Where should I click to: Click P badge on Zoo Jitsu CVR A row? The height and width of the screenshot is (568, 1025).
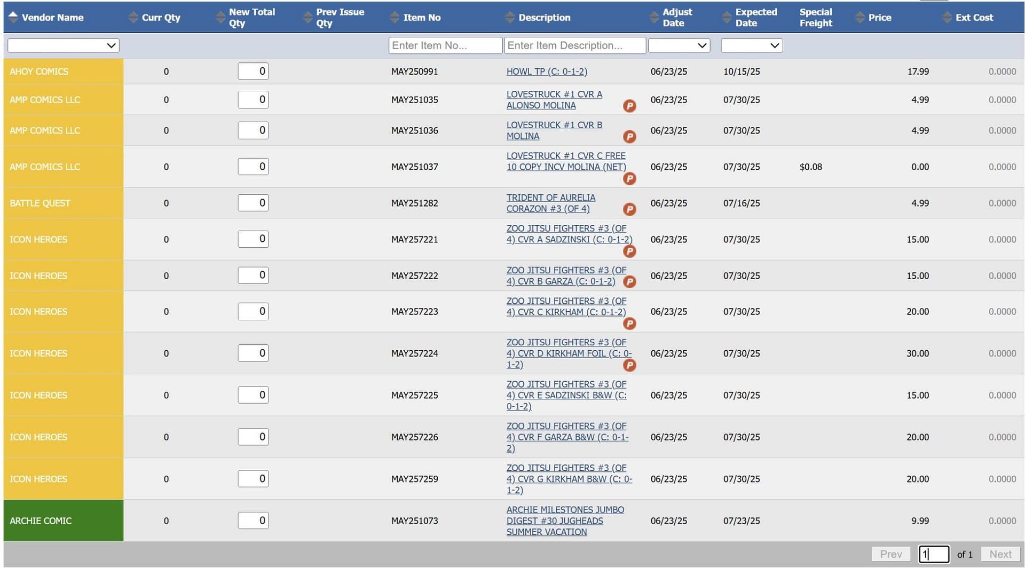pos(629,251)
